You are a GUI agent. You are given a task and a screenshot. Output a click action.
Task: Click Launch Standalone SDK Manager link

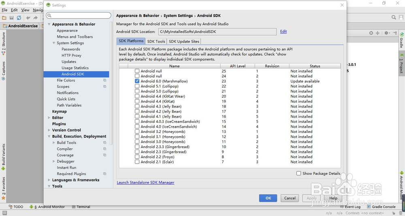tap(145, 182)
